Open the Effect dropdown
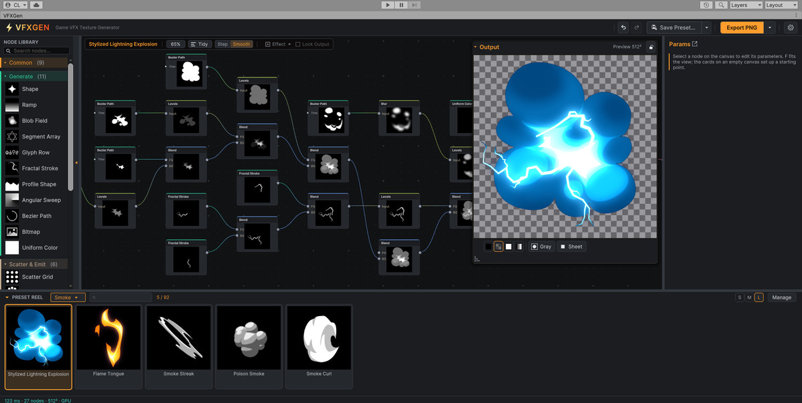This screenshot has height=403, width=802. click(x=277, y=44)
